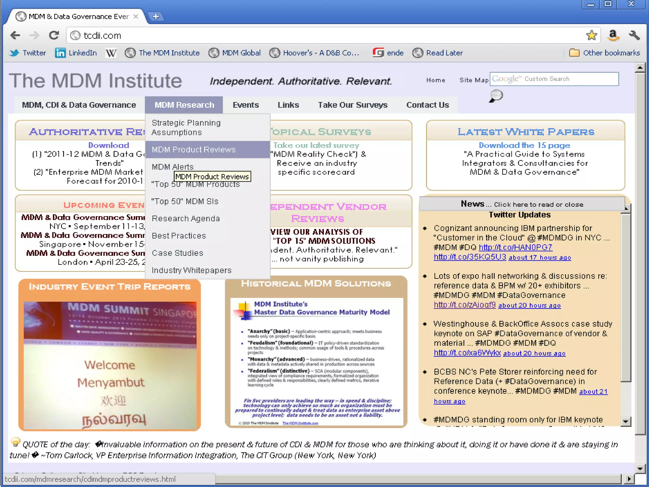Click the The MDM Institute site title
This screenshot has width=649, height=487.
coord(95,81)
